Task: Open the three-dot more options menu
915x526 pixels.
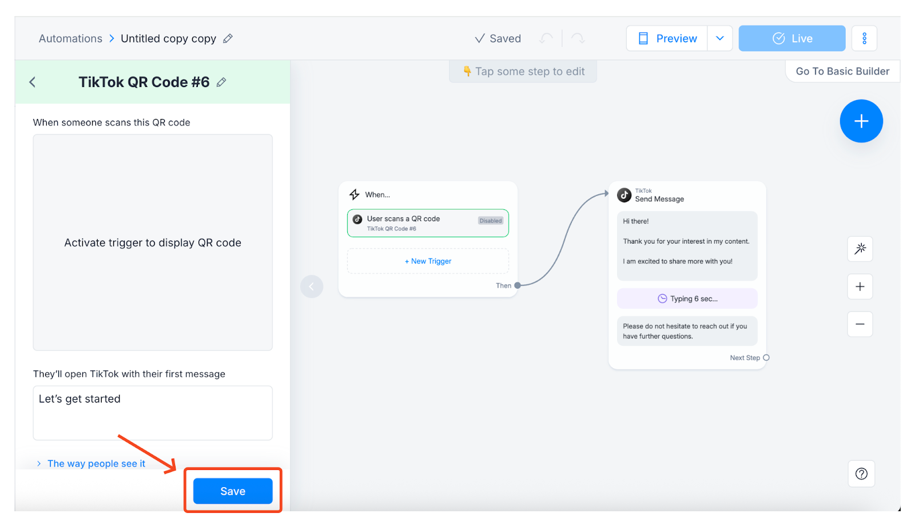Action: (864, 38)
